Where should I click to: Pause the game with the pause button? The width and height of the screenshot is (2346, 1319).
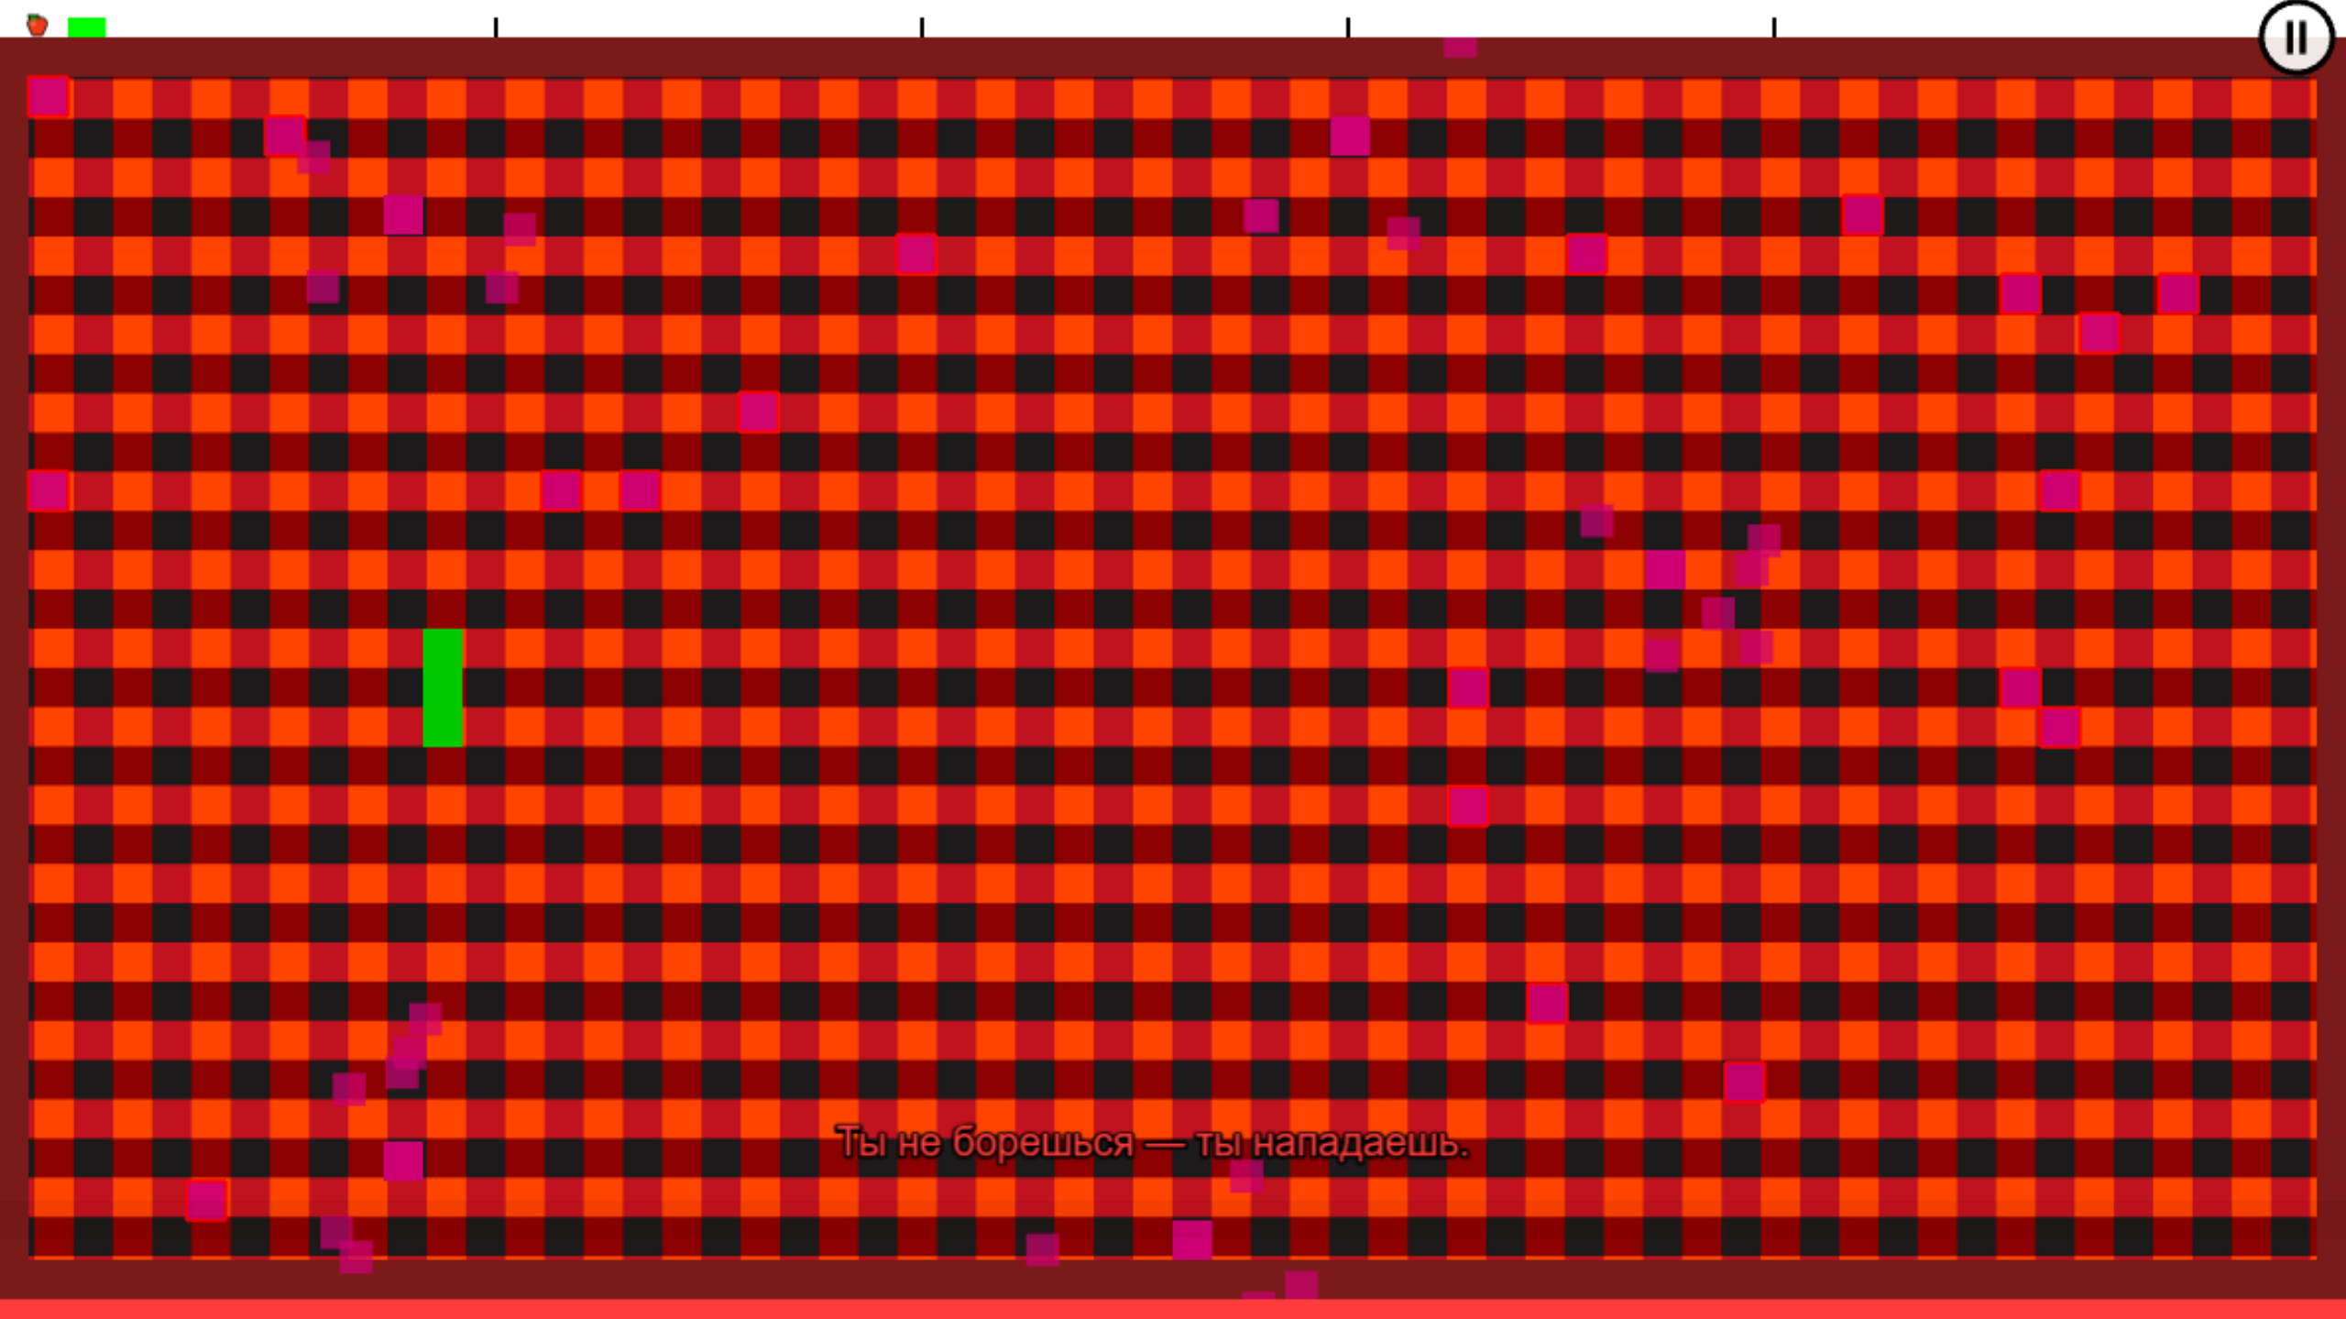(2296, 38)
